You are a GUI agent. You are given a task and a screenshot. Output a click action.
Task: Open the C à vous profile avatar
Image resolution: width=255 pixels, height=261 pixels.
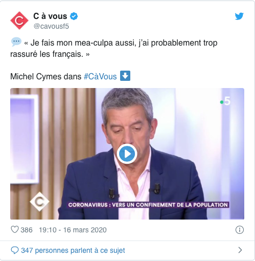tap(19, 20)
